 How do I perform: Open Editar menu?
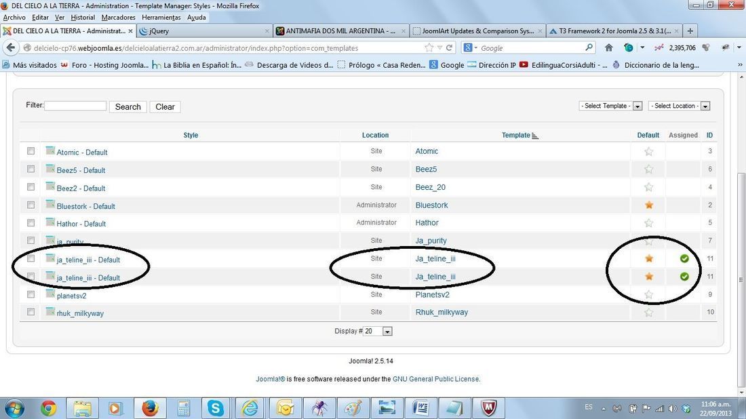40,17
